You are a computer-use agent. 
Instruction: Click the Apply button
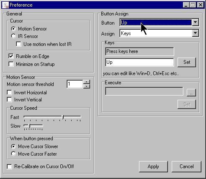point(153,166)
